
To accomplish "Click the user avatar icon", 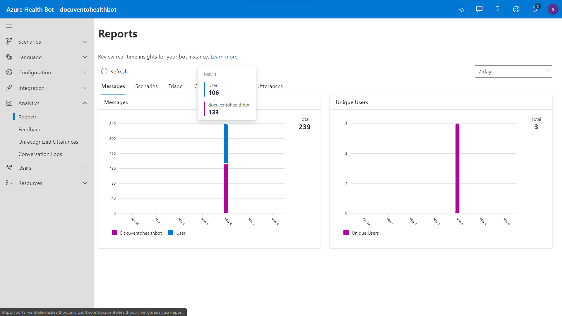I will point(553,9).
